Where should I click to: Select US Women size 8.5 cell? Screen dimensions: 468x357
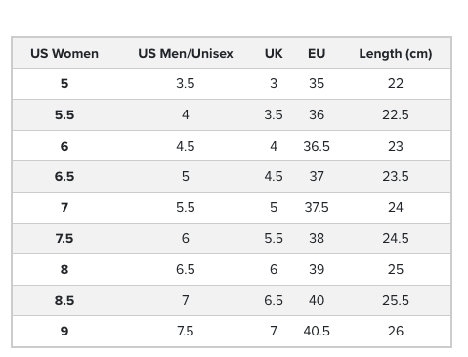pos(64,300)
